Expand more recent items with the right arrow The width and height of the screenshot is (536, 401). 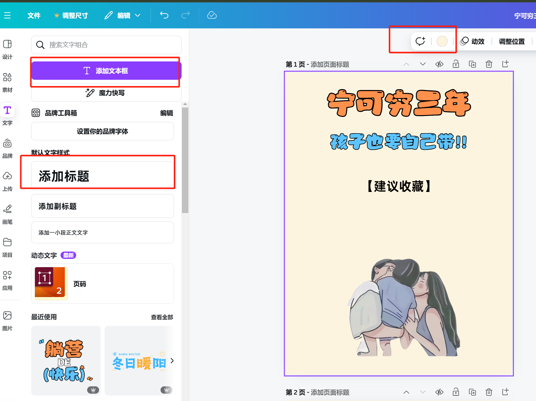coord(172,361)
